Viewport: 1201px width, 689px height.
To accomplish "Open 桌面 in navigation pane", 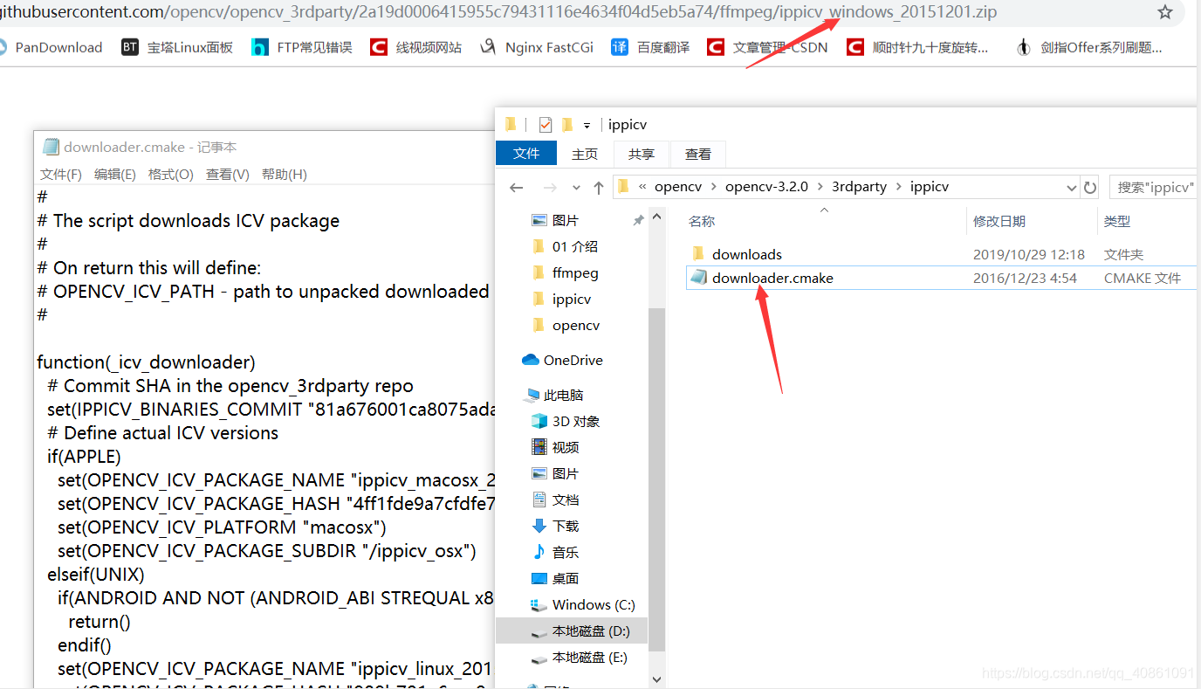I will [555, 578].
